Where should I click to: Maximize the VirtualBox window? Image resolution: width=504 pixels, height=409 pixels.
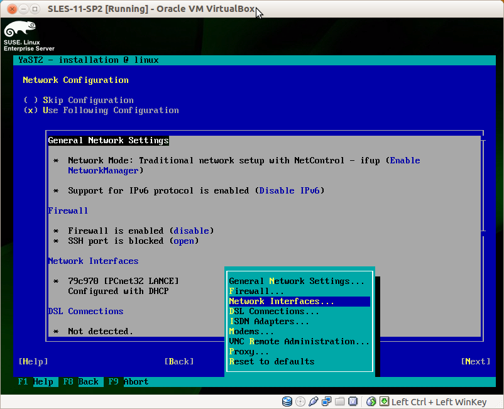[x=35, y=9]
